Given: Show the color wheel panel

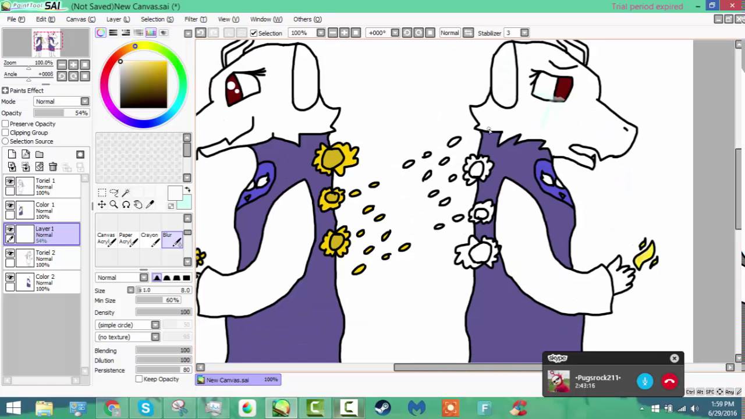Looking at the screenshot, I should pos(101,33).
